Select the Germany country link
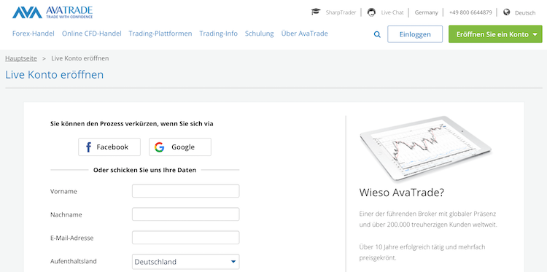 pyautogui.click(x=426, y=12)
